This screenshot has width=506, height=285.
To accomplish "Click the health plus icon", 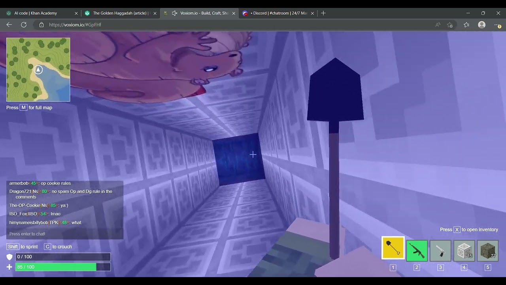I will pos(9,267).
